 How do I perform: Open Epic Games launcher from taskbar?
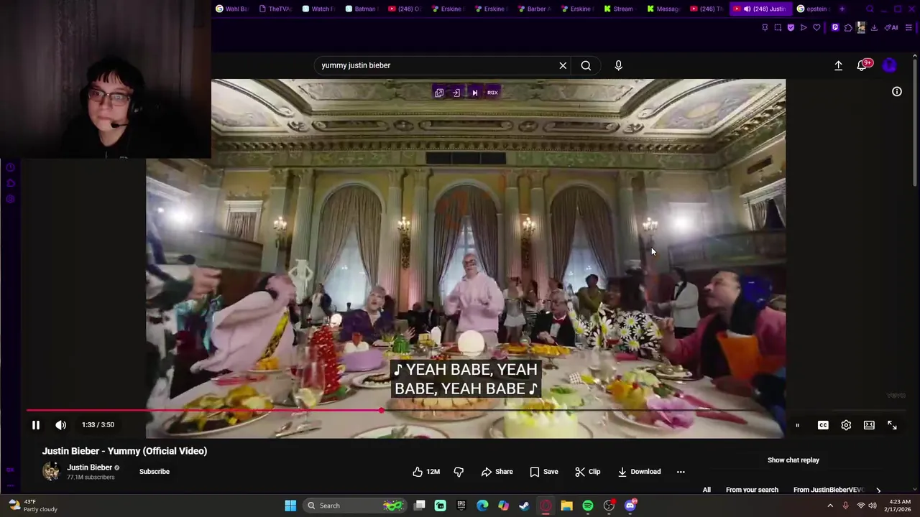coord(461,506)
